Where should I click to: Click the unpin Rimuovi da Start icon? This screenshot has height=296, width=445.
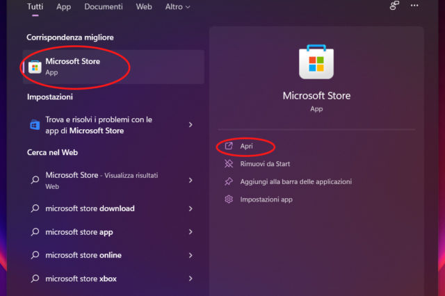pyautogui.click(x=228, y=164)
